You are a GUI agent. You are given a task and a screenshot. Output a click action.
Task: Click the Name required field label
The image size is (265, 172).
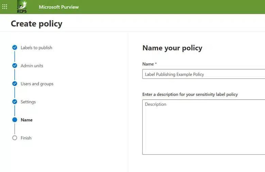pyautogui.click(x=149, y=64)
